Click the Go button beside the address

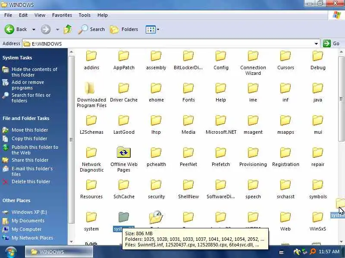(331, 43)
